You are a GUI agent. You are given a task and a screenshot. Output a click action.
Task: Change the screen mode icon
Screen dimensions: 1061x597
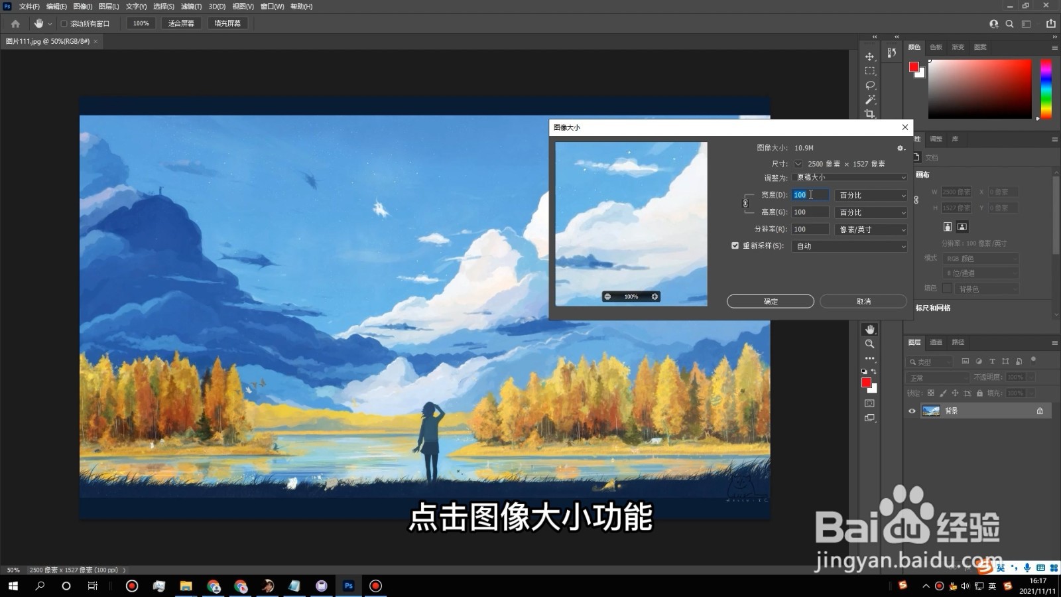click(869, 418)
